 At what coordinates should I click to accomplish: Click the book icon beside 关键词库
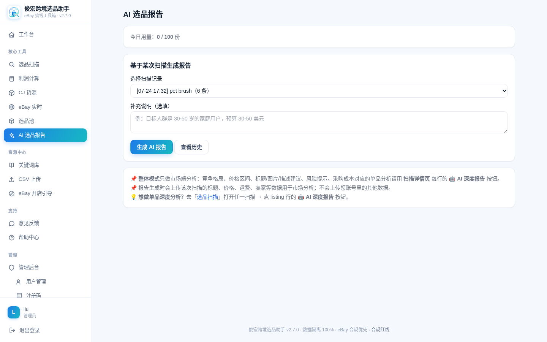click(x=11, y=165)
